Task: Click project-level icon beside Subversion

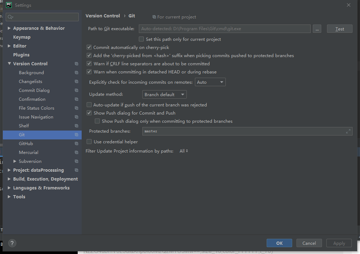Action: [76, 161]
